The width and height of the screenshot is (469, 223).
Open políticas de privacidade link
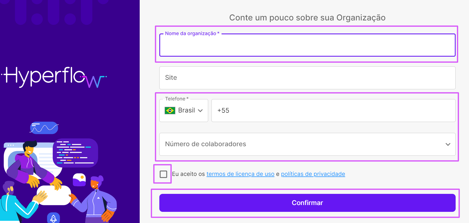[x=313, y=174]
